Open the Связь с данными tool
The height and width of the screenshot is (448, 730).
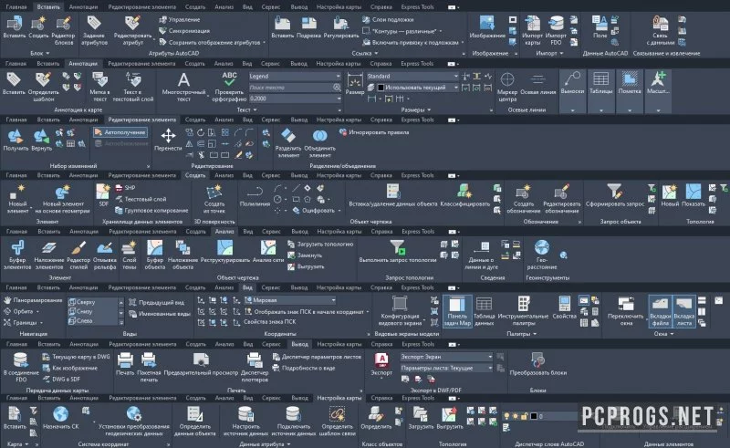point(660,30)
